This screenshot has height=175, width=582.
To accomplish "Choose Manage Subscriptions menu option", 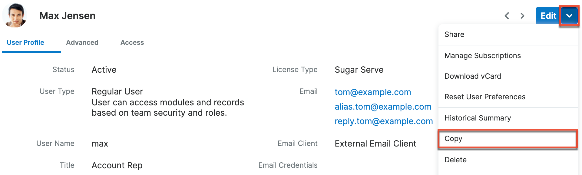I will pyautogui.click(x=482, y=56).
